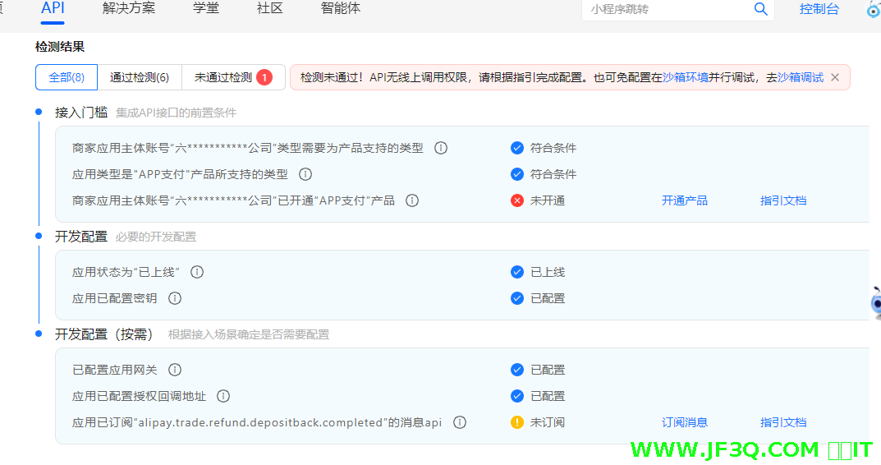The image size is (881, 465).
Task: Click check icon in 应用类型是APP支付 row
Action: (x=517, y=174)
